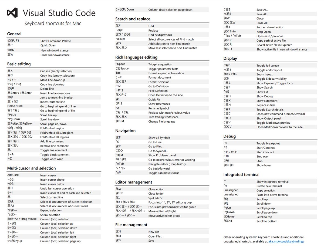Image resolution: width=324 pixels, height=250 pixels.
Task: Click the 'Show Command Palette' row text
Action: point(56,41)
